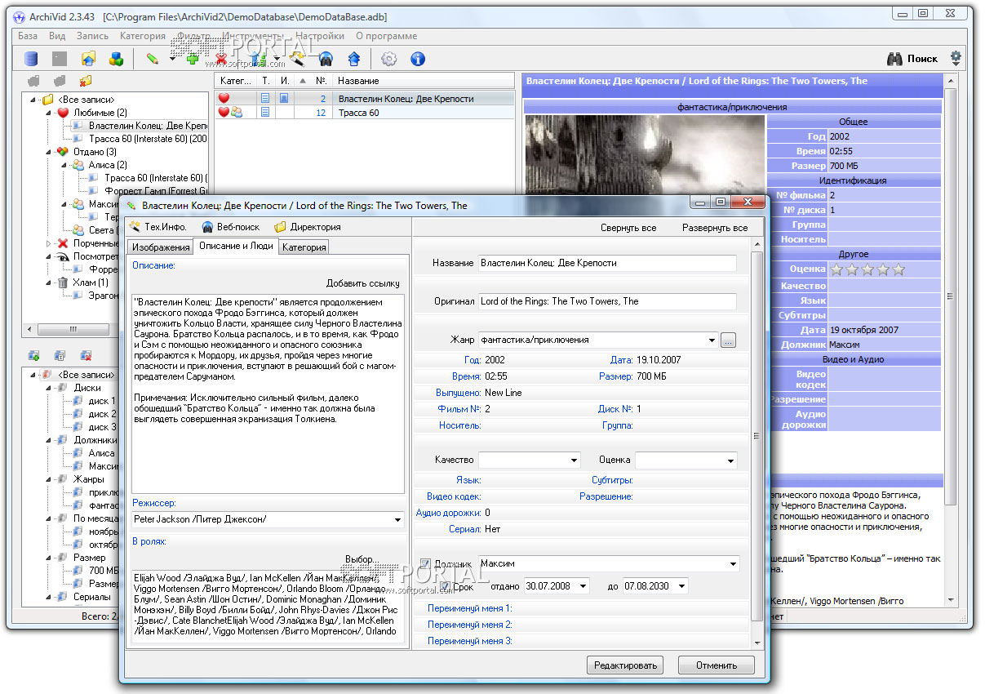The height and width of the screenshot is (694, 985).
Task: Click the red X delete record icon
Action: coord(220,59)
